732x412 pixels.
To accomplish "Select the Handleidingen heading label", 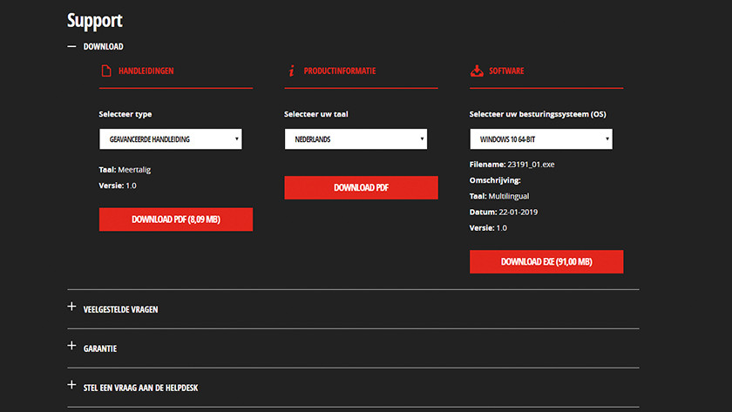I will coord(146,71).
